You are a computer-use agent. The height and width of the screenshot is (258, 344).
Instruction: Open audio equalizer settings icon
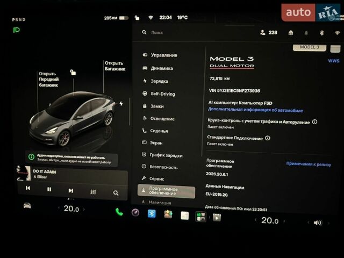point(93,192)
